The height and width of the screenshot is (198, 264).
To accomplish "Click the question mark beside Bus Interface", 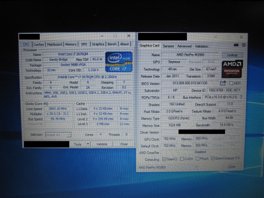I will 241,97.
